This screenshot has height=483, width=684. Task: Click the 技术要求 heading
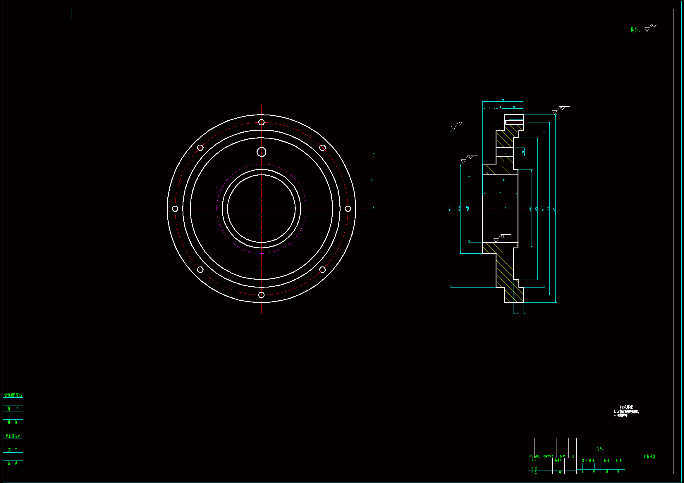click(x=626, y=407)
